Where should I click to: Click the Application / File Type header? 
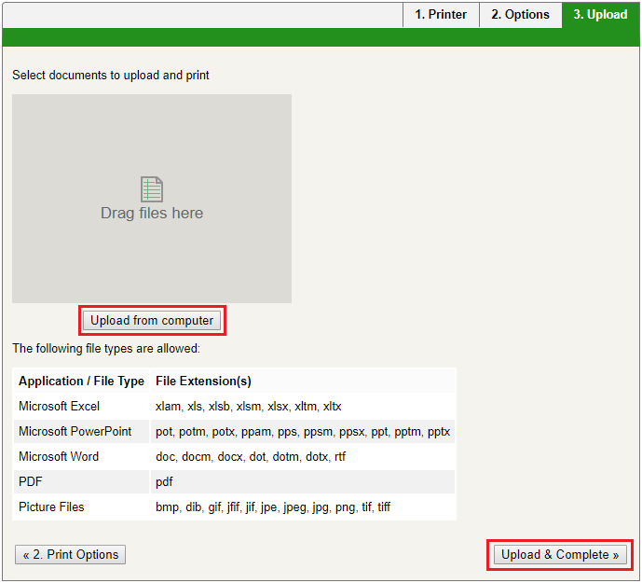(81, 382)
